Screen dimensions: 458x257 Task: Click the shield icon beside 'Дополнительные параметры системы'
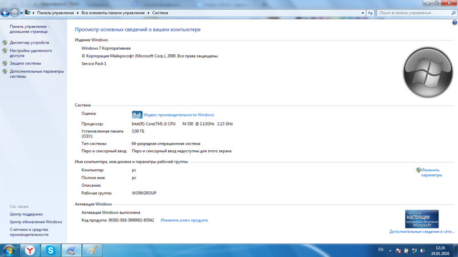coord(5,71)
